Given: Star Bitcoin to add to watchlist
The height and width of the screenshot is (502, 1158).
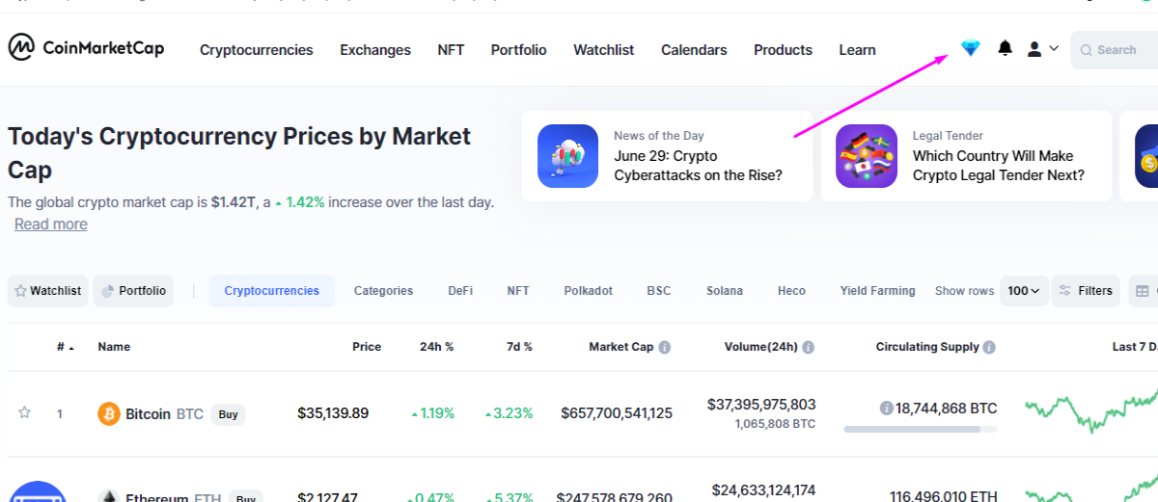Looking at the screenshot, I should click(x=25, y=412).
